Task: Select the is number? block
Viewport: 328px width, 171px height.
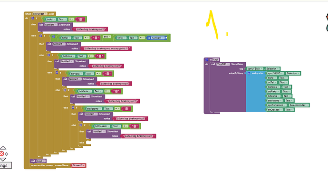Action: [x=157, y=38]
